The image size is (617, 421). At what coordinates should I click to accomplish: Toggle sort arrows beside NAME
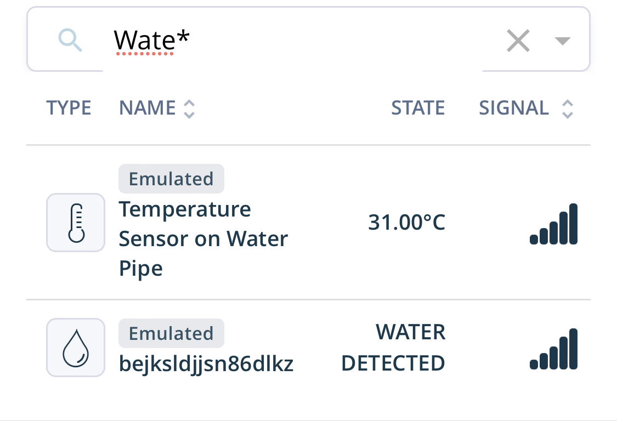(189, 109)
